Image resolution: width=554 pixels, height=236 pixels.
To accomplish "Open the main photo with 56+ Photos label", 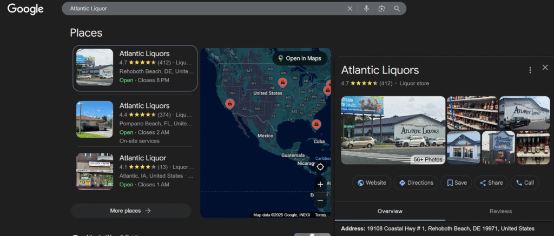I will [x=393, y=130].
